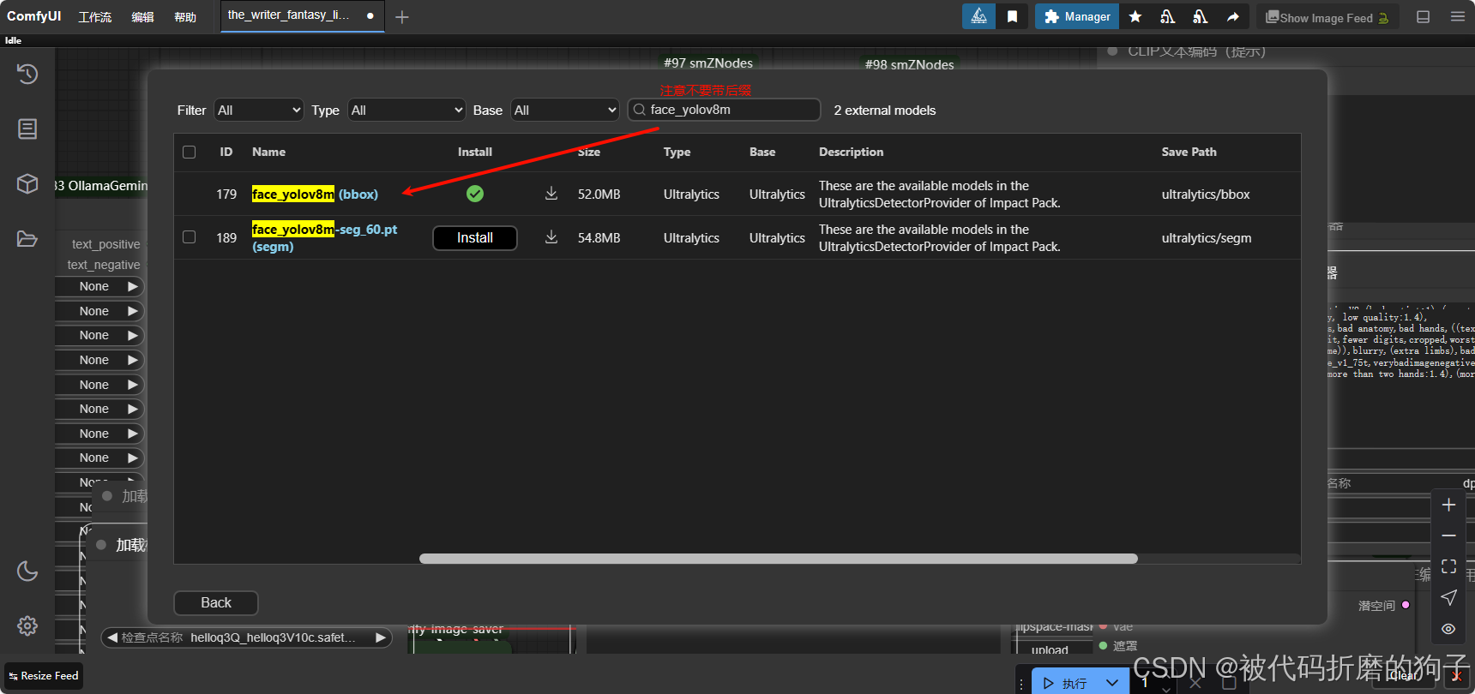Click the previous arrow of checkpoint name selector
The image size is (1475, 694).
tap(111, 637)
